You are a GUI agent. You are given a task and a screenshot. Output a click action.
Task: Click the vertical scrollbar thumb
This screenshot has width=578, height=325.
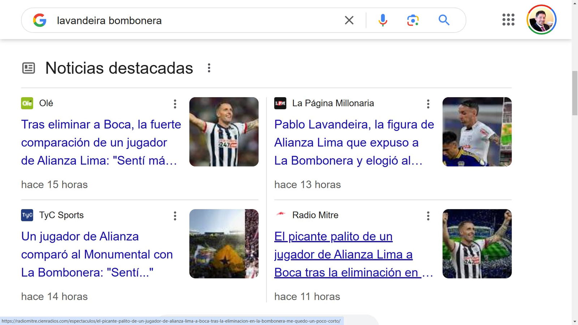click(575, 93)
